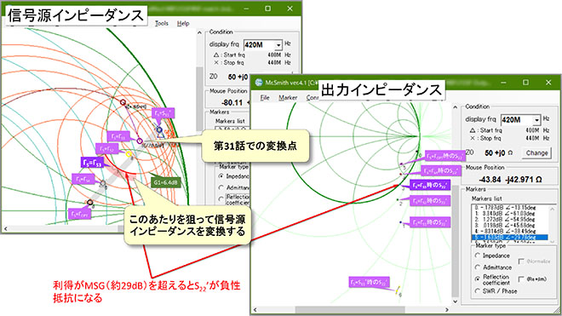
Task: Click marker 6 on the output Smith chart
Action: [x=398, y=291]
